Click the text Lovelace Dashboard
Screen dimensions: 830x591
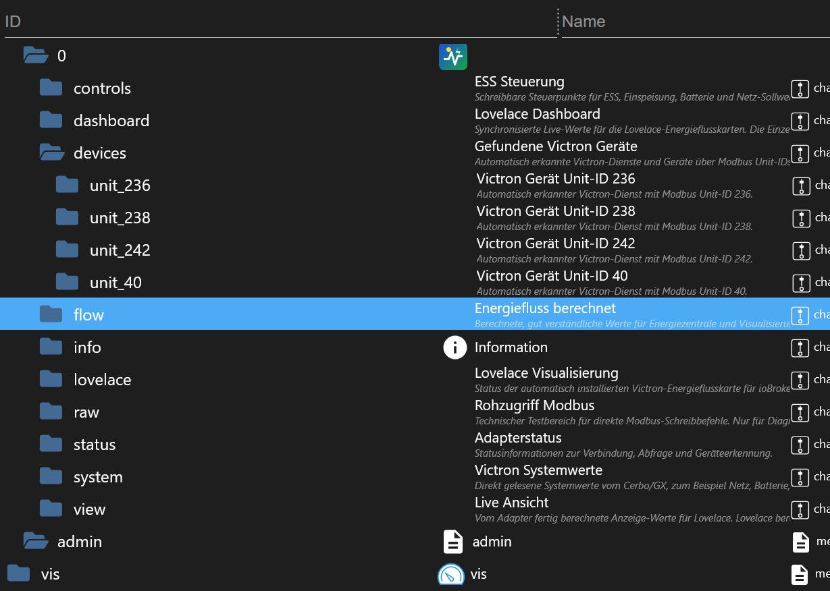[x=538, y=114]
